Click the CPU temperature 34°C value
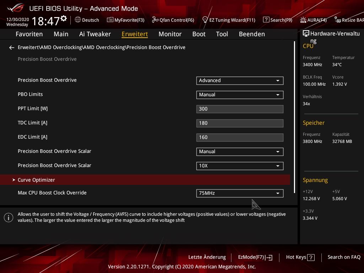This screenshot has width=364, height=273. click(337, 65)
